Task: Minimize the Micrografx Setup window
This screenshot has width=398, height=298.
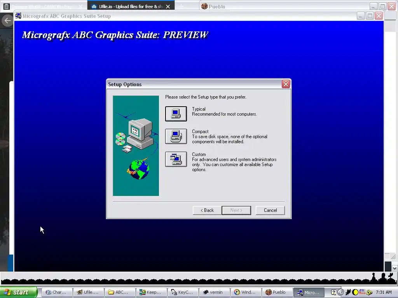Action: coord(361,16)
